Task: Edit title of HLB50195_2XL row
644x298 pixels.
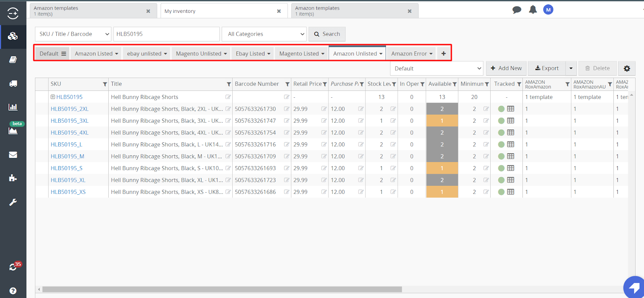Action: (x=228, y=109)
